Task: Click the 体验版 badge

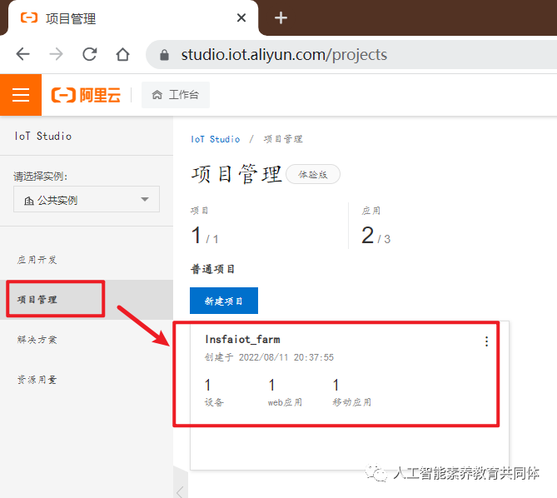Action: click(313, 174)
